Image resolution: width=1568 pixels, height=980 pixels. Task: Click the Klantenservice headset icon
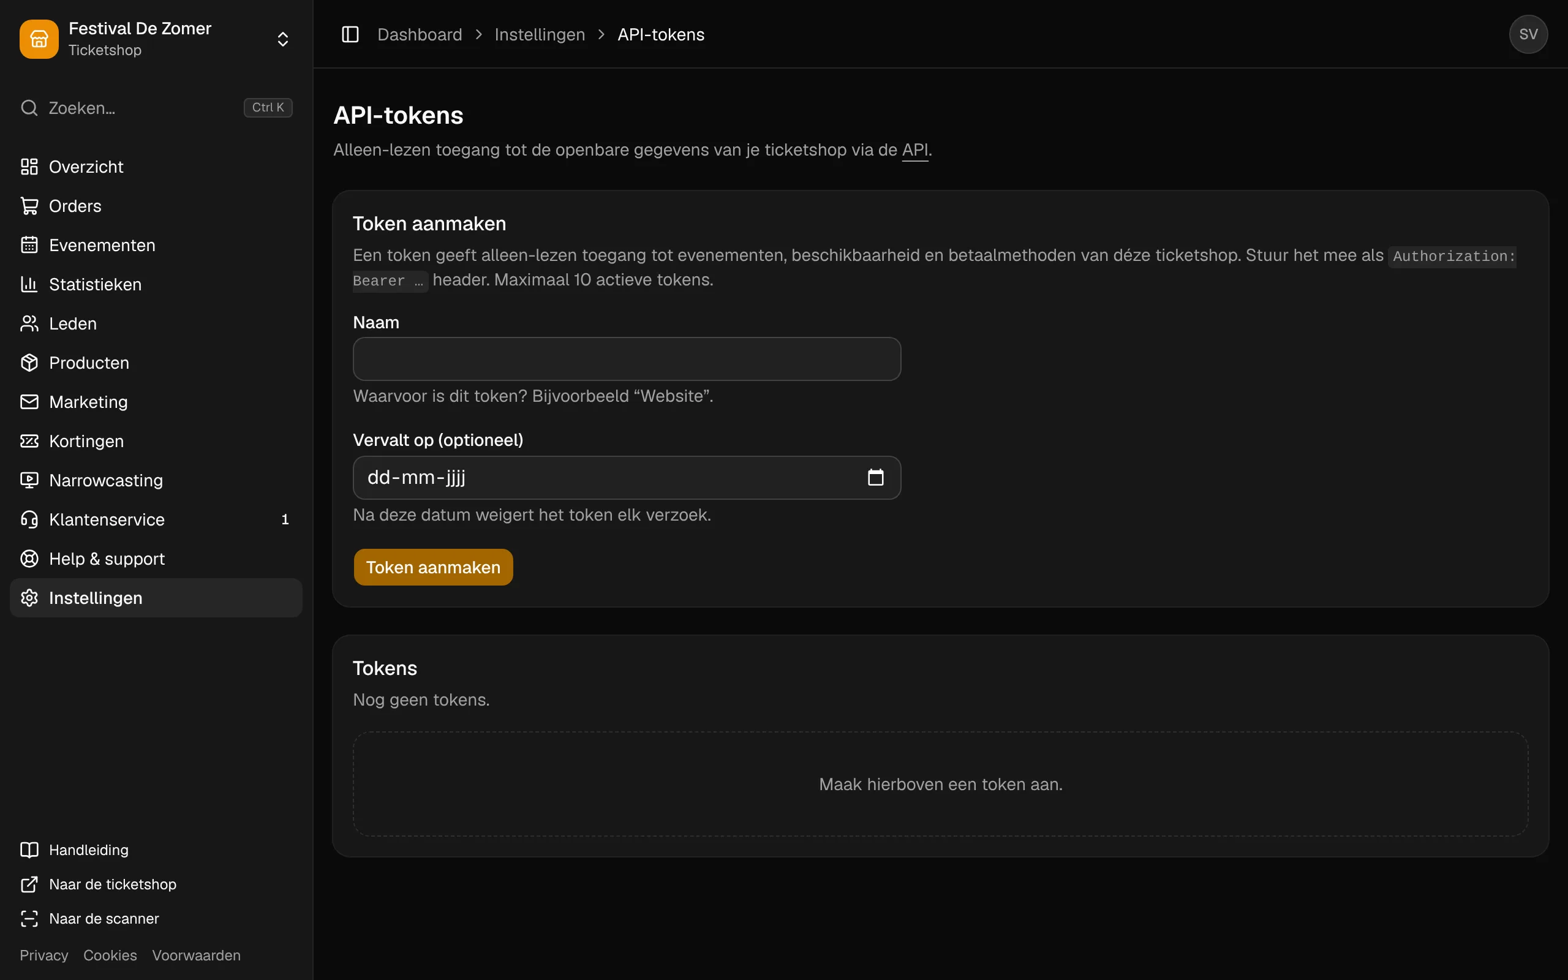29,520
